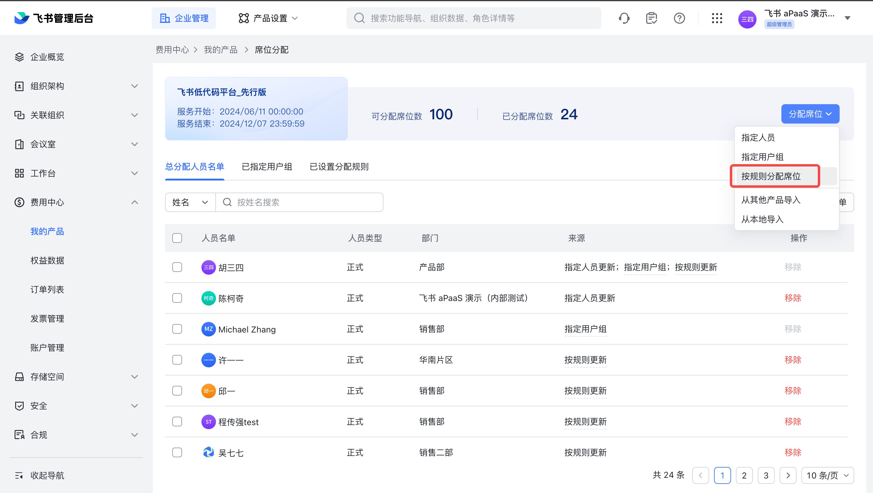Open the account switcher arrow
Viewport: 873px width, 493px height.
point(848,18)
